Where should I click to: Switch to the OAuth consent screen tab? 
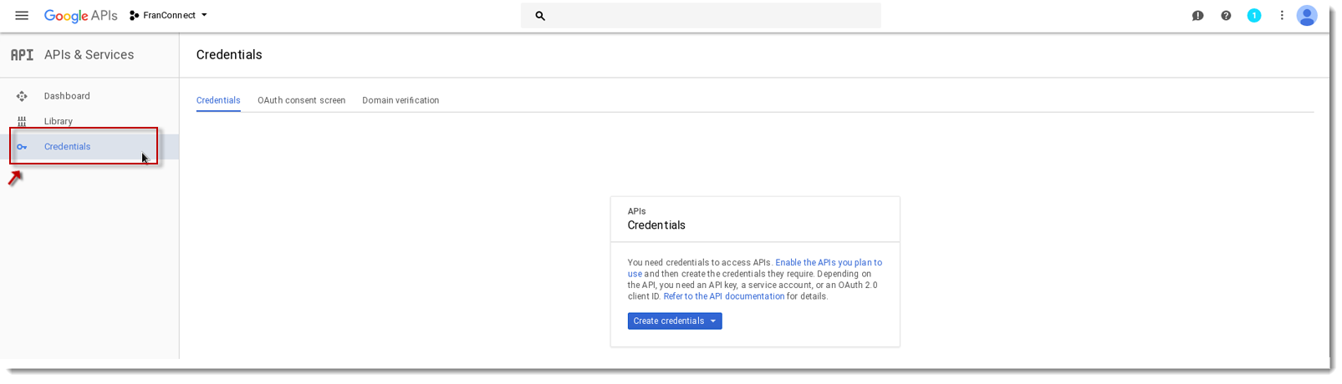[301, 100]
